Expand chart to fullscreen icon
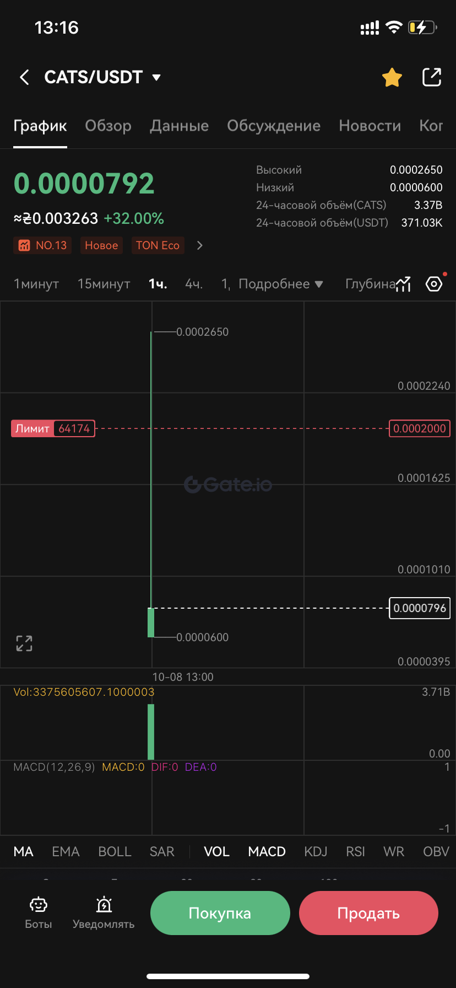456x988 pixels. pos(24,643)
